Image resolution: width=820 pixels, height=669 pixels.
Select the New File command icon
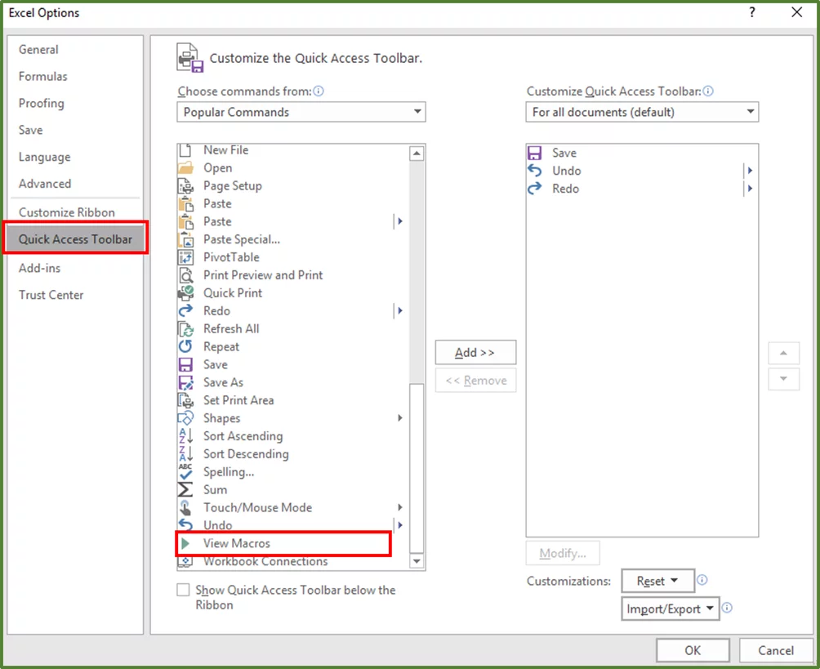(x=186, y=149)
